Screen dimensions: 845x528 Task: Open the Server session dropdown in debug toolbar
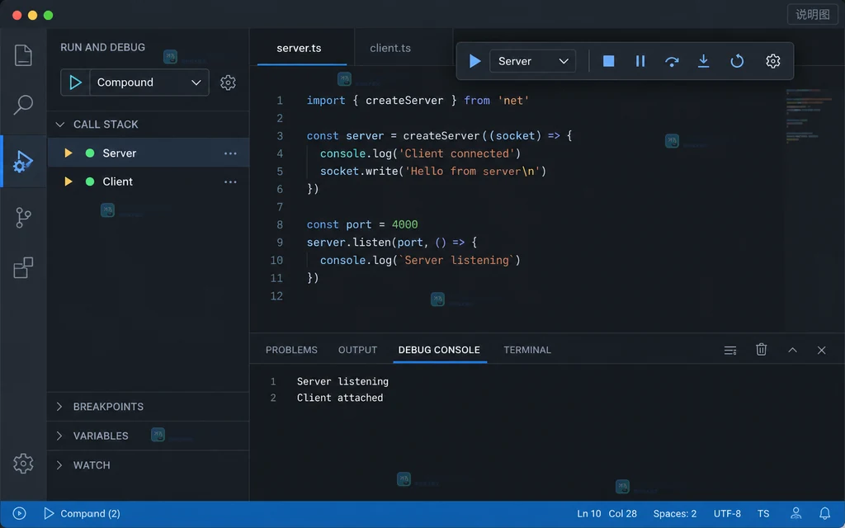(532, 61)
